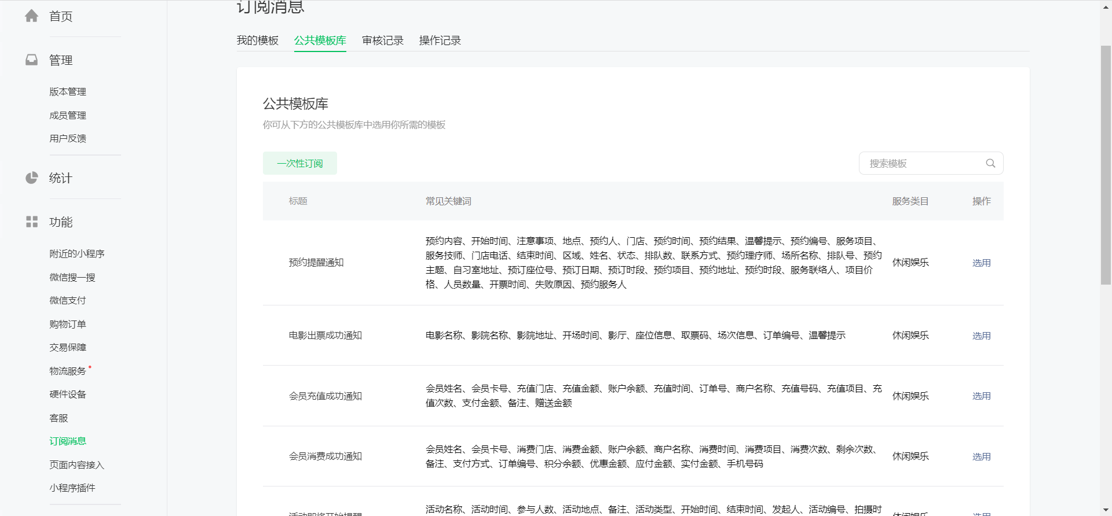Click the 会员消费成功通知 title cell
1112x516 pixels.
(x=325, y=456)
